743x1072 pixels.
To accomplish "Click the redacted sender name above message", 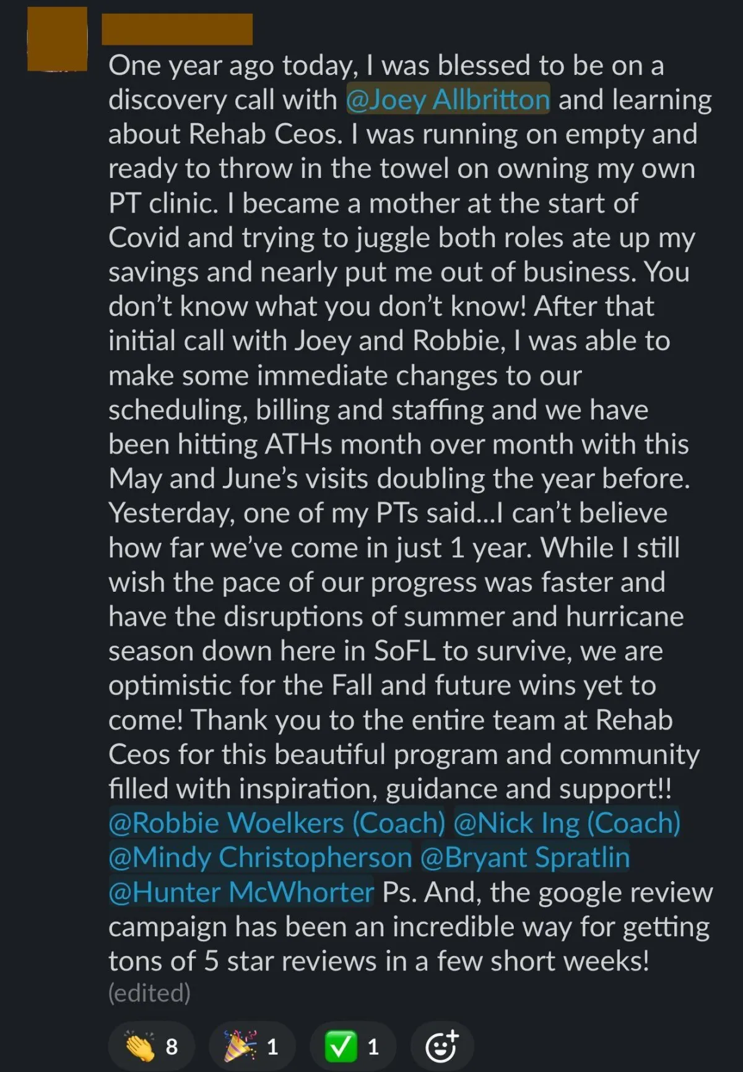I will click(177, 29).
